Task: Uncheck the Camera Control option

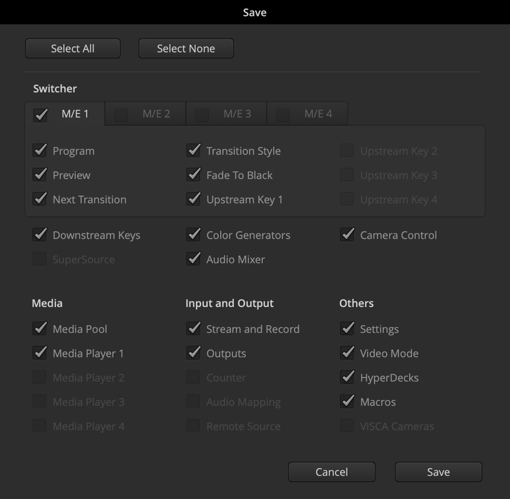Action: coord(346,235)
